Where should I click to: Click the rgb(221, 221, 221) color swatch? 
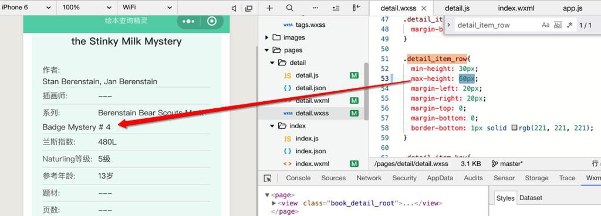click(514, 128)
